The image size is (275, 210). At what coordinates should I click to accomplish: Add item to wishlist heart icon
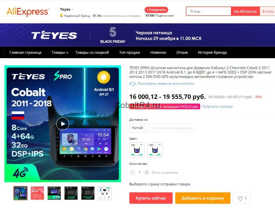(x=240, y=198)
